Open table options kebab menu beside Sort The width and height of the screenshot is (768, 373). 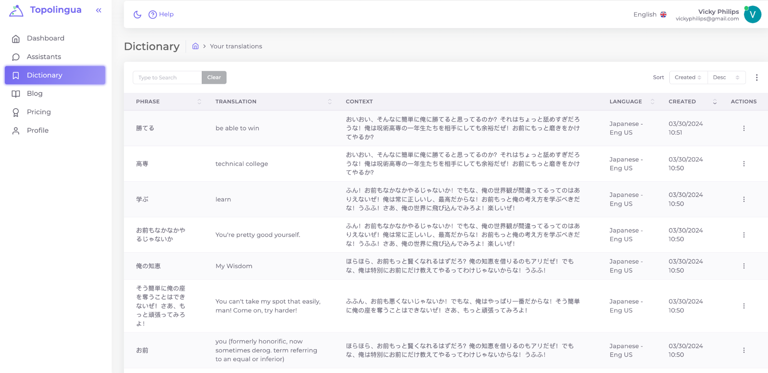click(x=756, y=78)
